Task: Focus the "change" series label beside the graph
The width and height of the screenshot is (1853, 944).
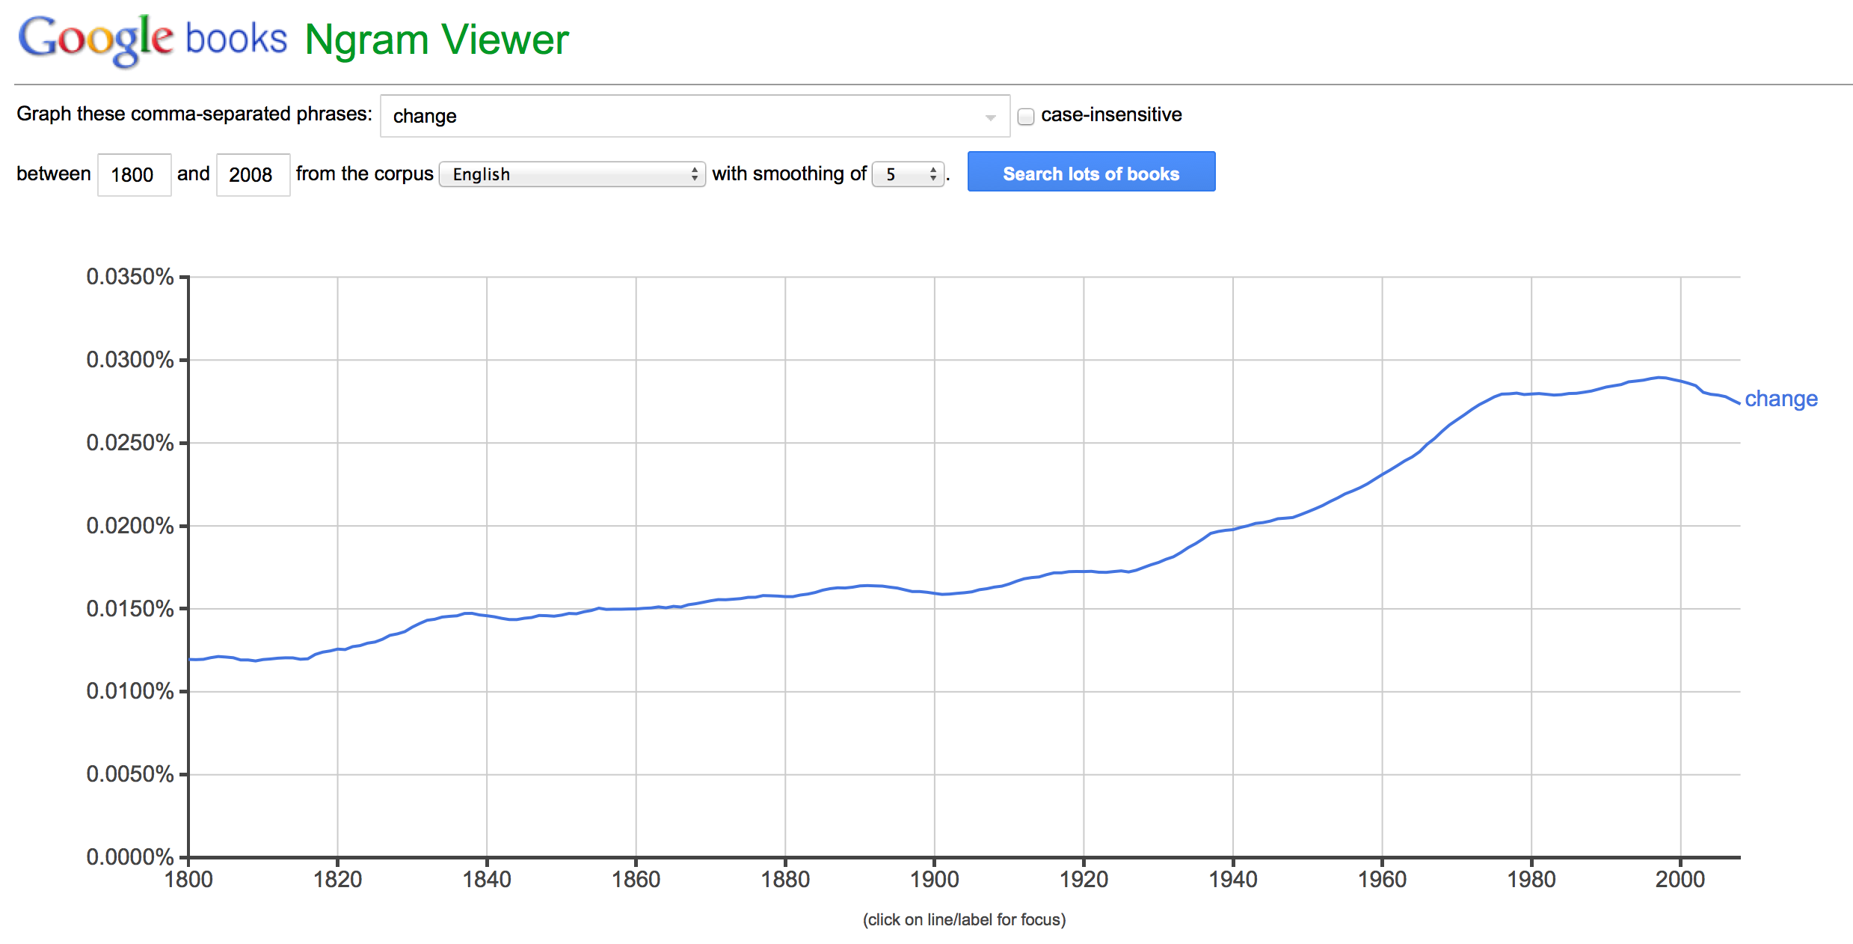Action: coord(1780,399)
